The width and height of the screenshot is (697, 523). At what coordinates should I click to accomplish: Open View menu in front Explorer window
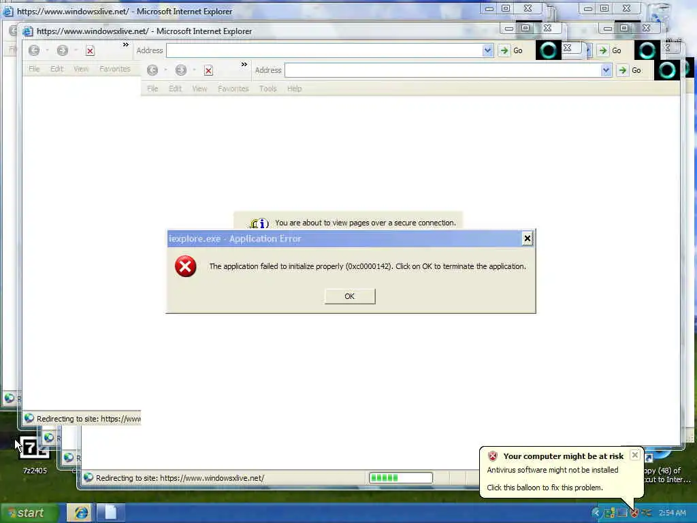coord(199,89)
